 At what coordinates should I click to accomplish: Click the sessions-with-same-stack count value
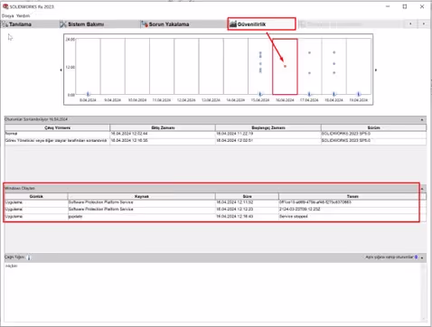[416, 257]
